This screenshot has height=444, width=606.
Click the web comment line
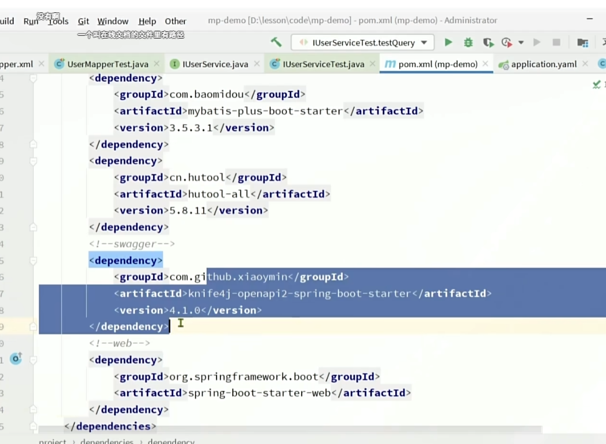click(120, 343)
